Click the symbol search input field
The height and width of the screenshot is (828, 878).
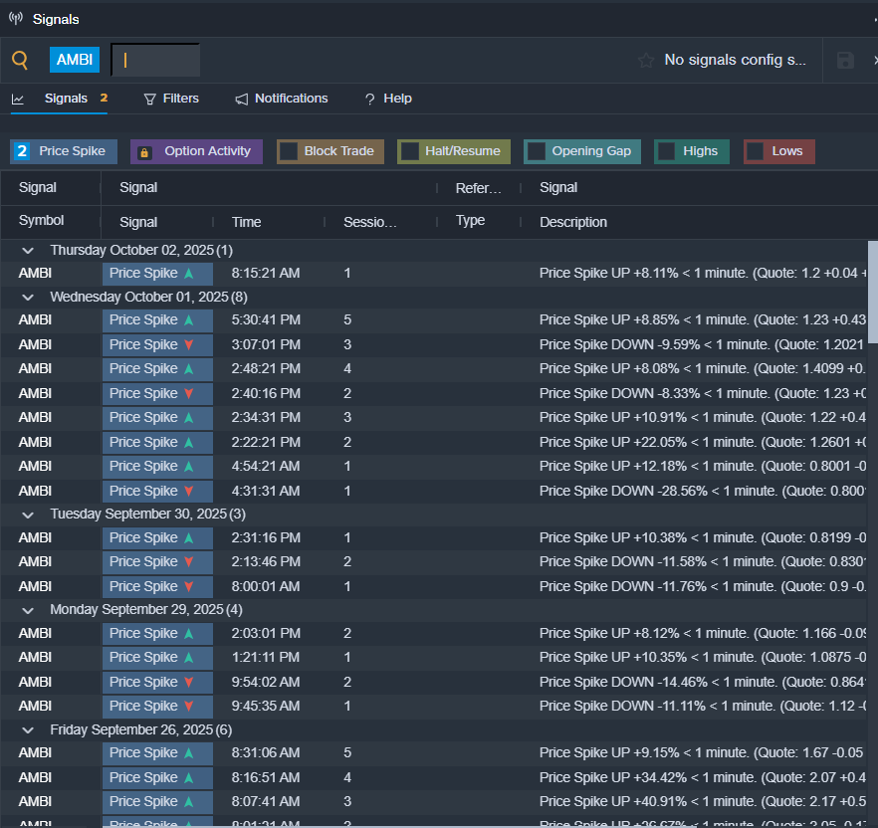tap(156, 60)
